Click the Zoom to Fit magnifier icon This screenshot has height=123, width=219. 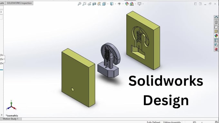(x=79, y=4)
